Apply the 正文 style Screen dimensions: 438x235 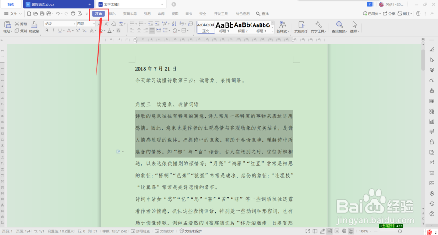coord(206,27)
